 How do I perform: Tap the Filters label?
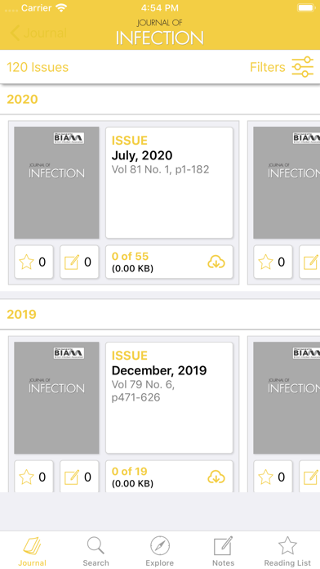point(268,67)
